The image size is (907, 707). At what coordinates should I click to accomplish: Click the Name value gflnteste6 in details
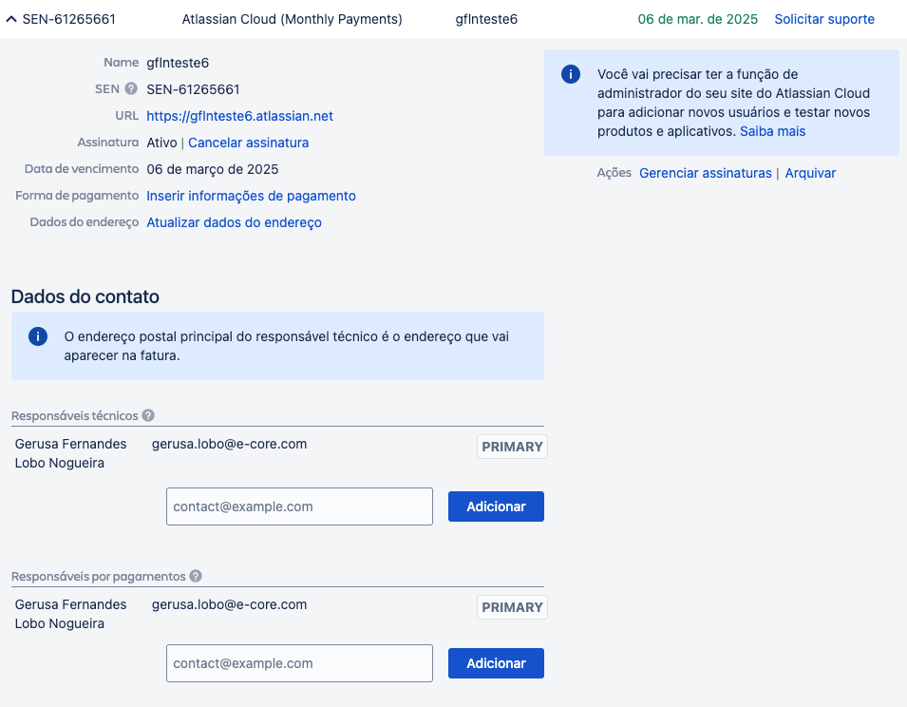tap(178, 63)
